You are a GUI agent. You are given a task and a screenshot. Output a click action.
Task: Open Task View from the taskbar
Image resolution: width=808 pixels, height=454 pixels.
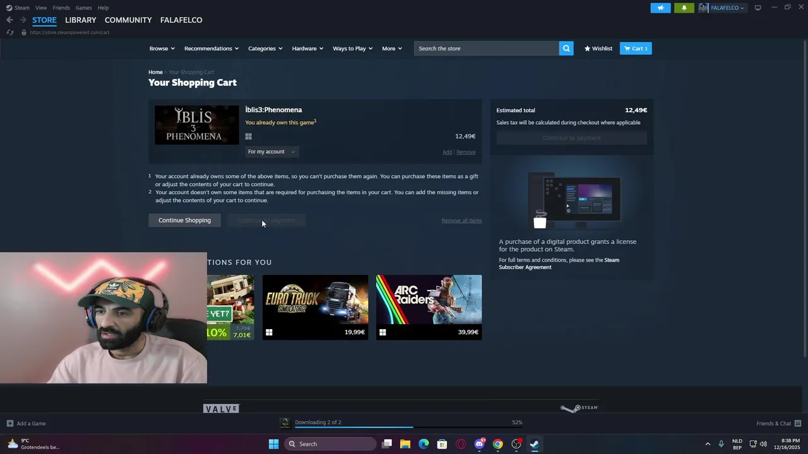coord(387,444)
